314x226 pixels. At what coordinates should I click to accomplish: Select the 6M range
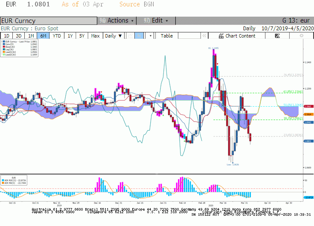pyautogui.click(x=43, y=36)
